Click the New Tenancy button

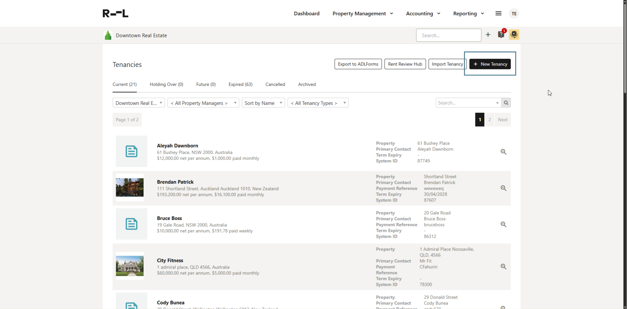(x=490, y=64)
